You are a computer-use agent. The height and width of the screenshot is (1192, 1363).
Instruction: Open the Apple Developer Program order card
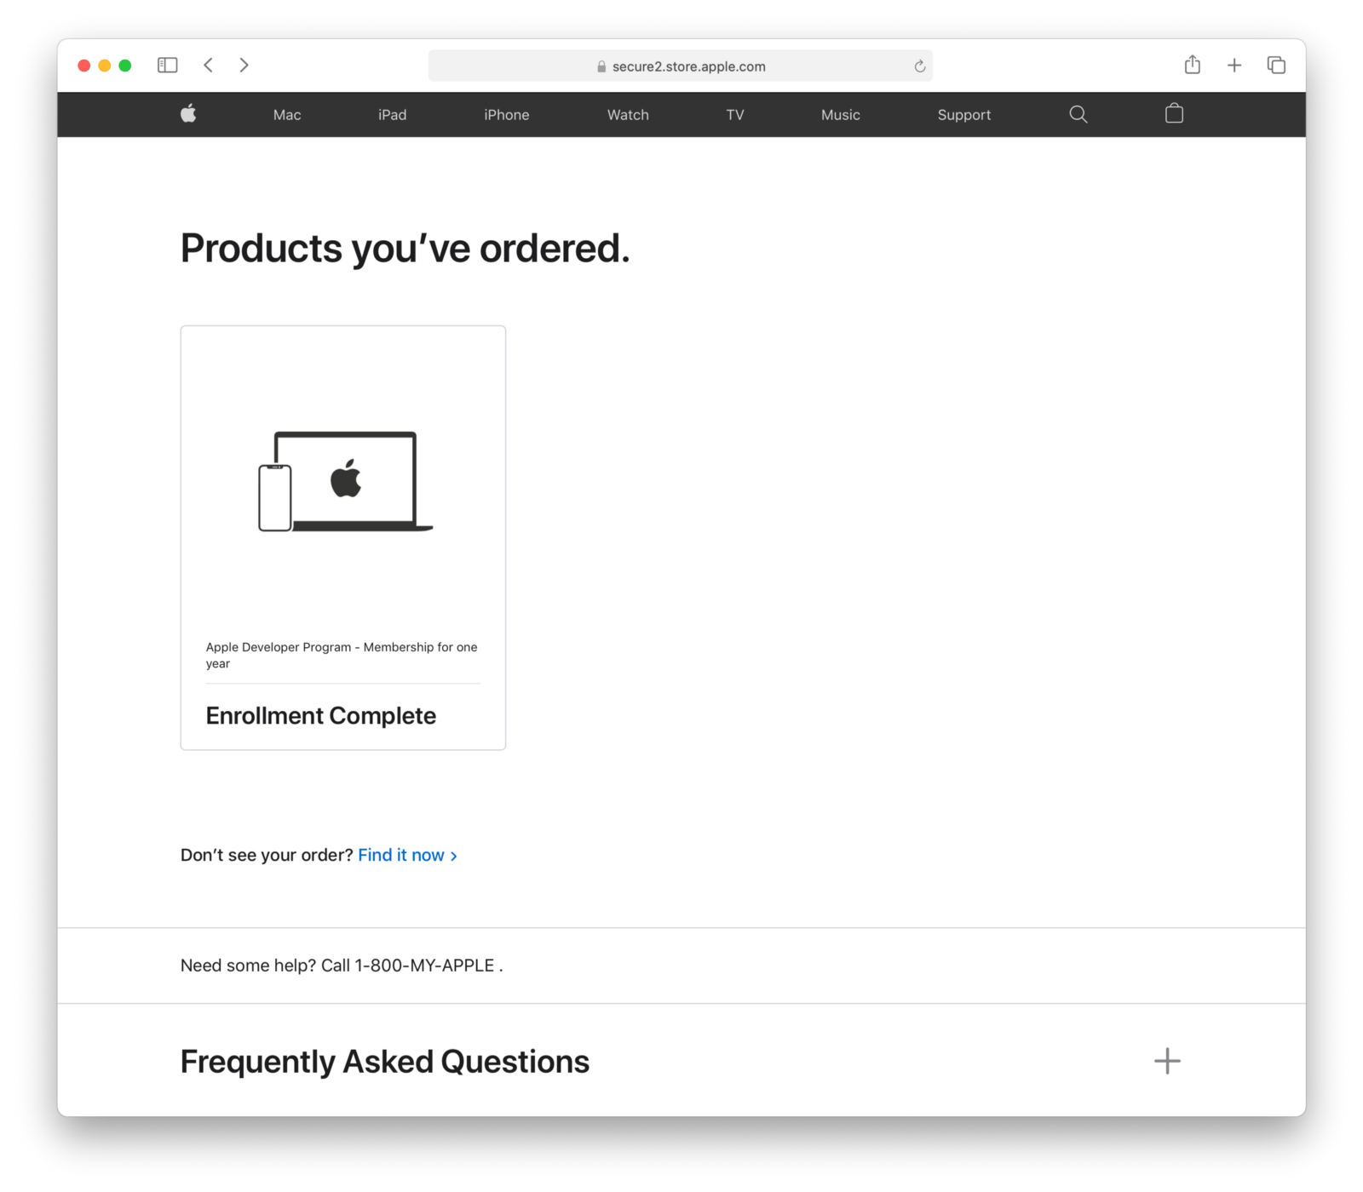pos(342,536)
